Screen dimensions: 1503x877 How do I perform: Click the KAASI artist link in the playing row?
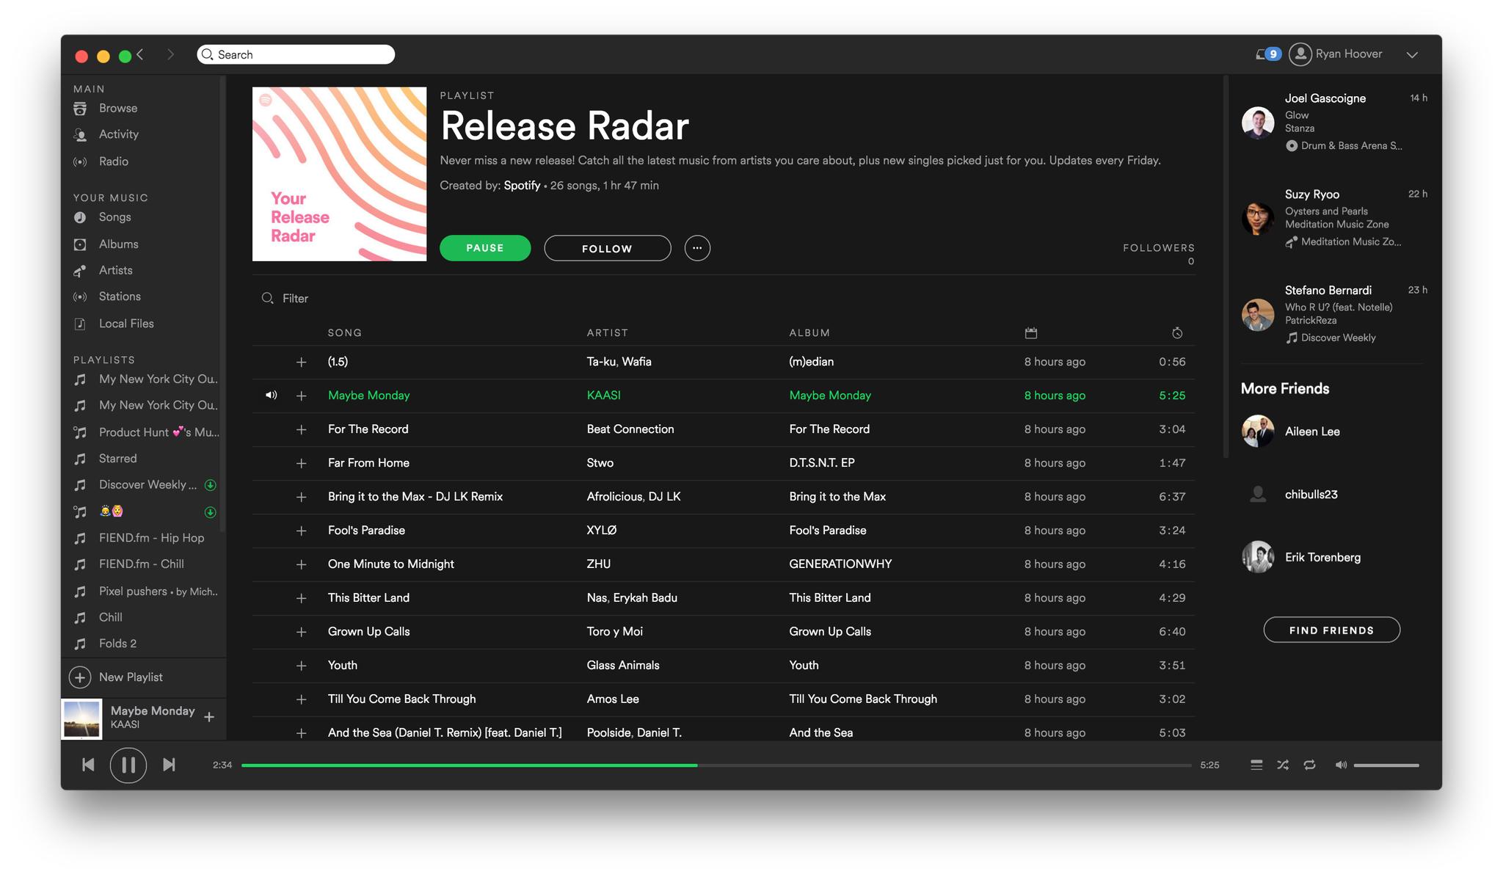pos(603,396)
